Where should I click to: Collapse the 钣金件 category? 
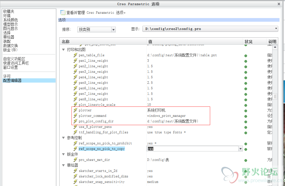(64, 154)
